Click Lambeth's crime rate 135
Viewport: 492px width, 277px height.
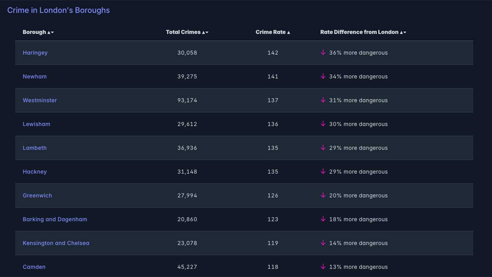[273, 148]
